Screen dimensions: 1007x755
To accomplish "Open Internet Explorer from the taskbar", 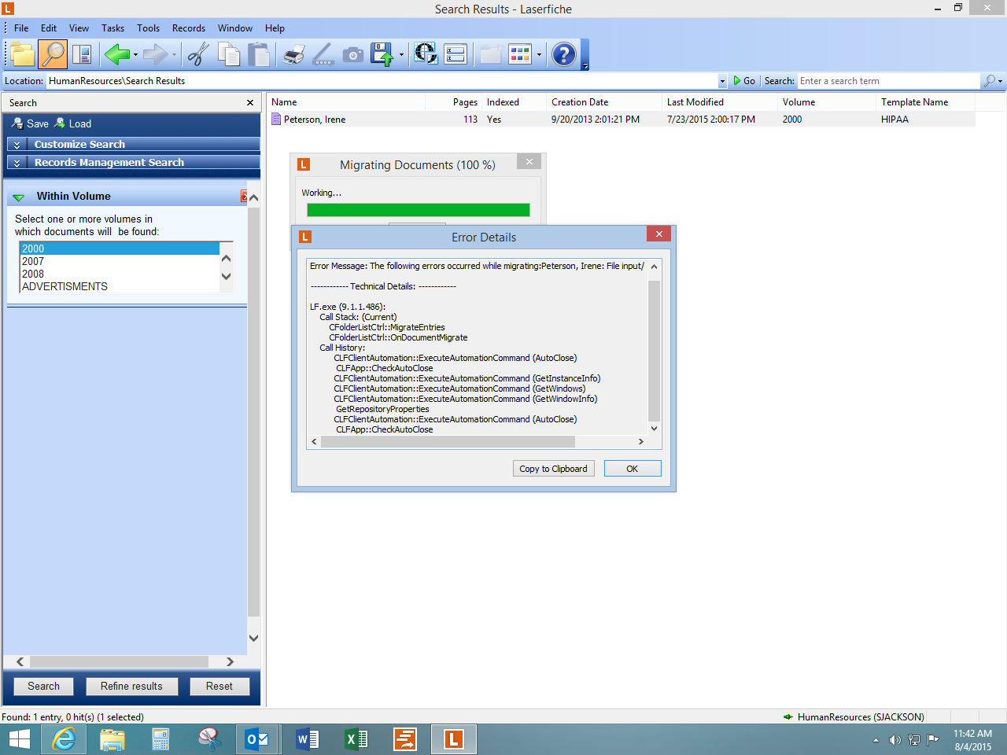I will pos(65,739).
